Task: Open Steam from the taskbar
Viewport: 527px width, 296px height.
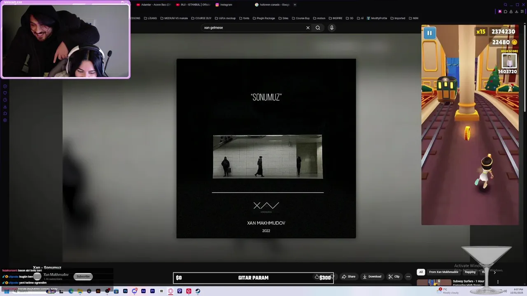Action: (x=198, y=291)
